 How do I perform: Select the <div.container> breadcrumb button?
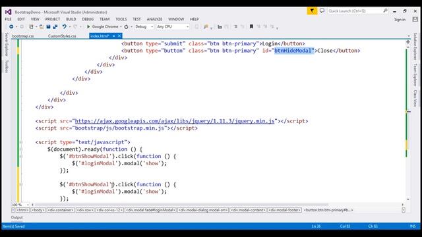click(61, 210)
